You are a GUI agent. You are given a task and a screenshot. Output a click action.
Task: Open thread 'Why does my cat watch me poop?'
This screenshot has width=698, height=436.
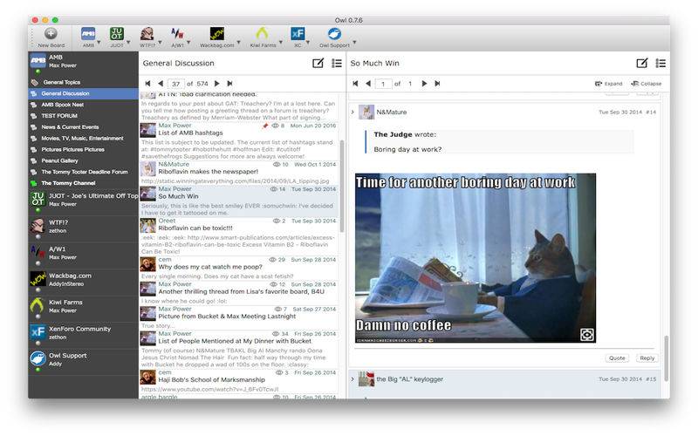(239, 269)
